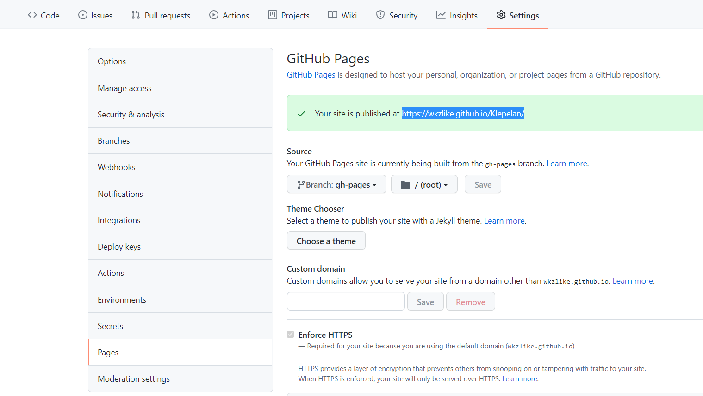
Task: Click Learn more link under Custom domain
Action: tap(633, 281)
